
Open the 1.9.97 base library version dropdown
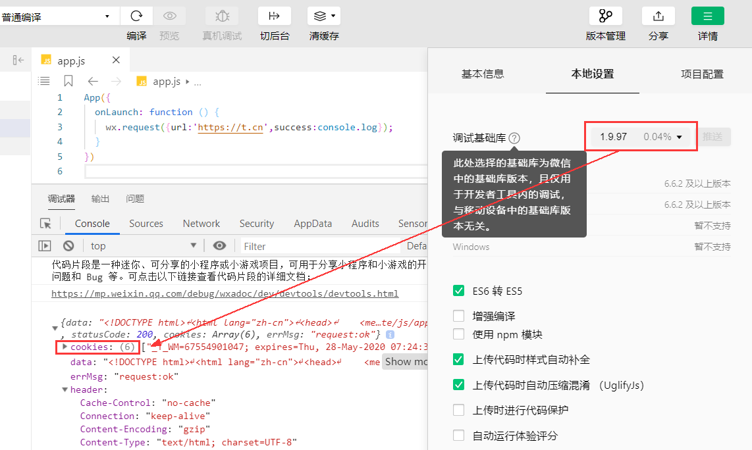pos(641,137)
